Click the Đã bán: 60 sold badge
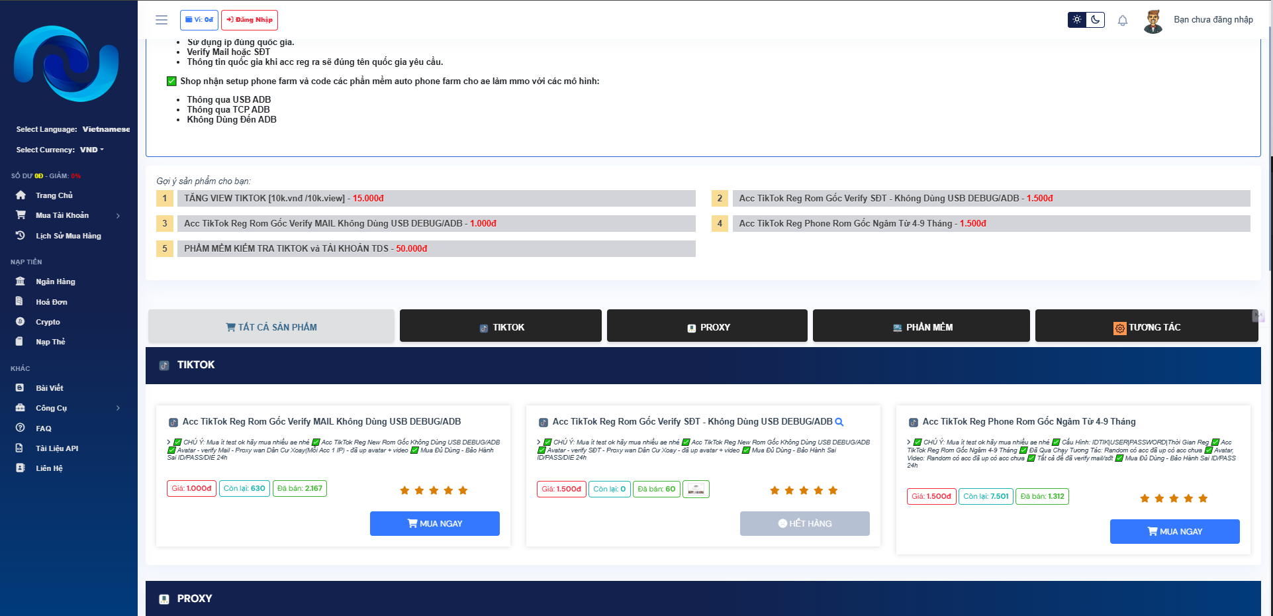This screenshot has width=1273, height=616. coord(657,489)
